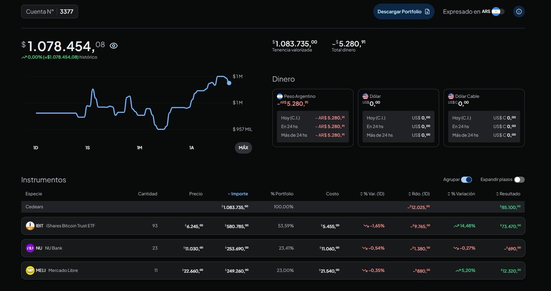Screen dimensions: 551x291
Task: Click the Precio column header
Action: tap(196, 194)
